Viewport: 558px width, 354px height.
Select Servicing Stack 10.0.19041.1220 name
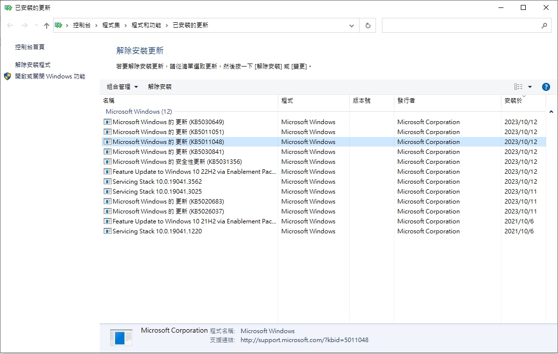[157, 231]
